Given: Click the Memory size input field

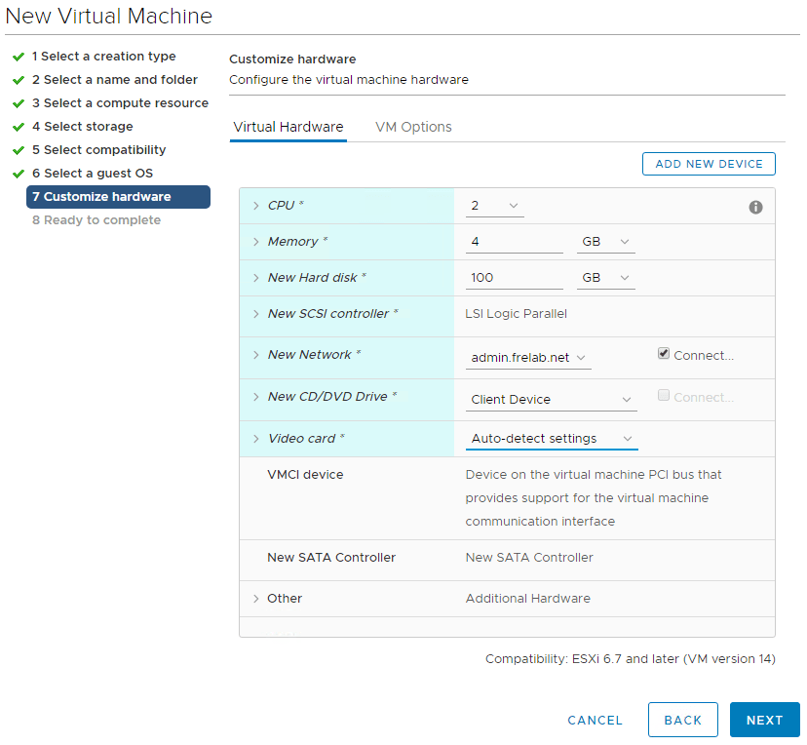Looking at the screenshot, I should click(515, 242).
